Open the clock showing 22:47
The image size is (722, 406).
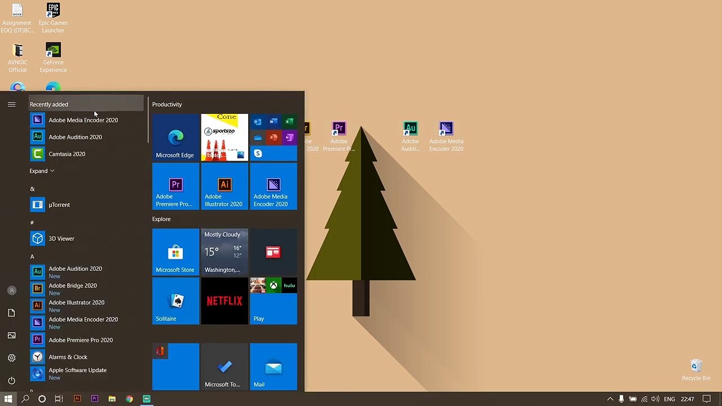(687, 399)
